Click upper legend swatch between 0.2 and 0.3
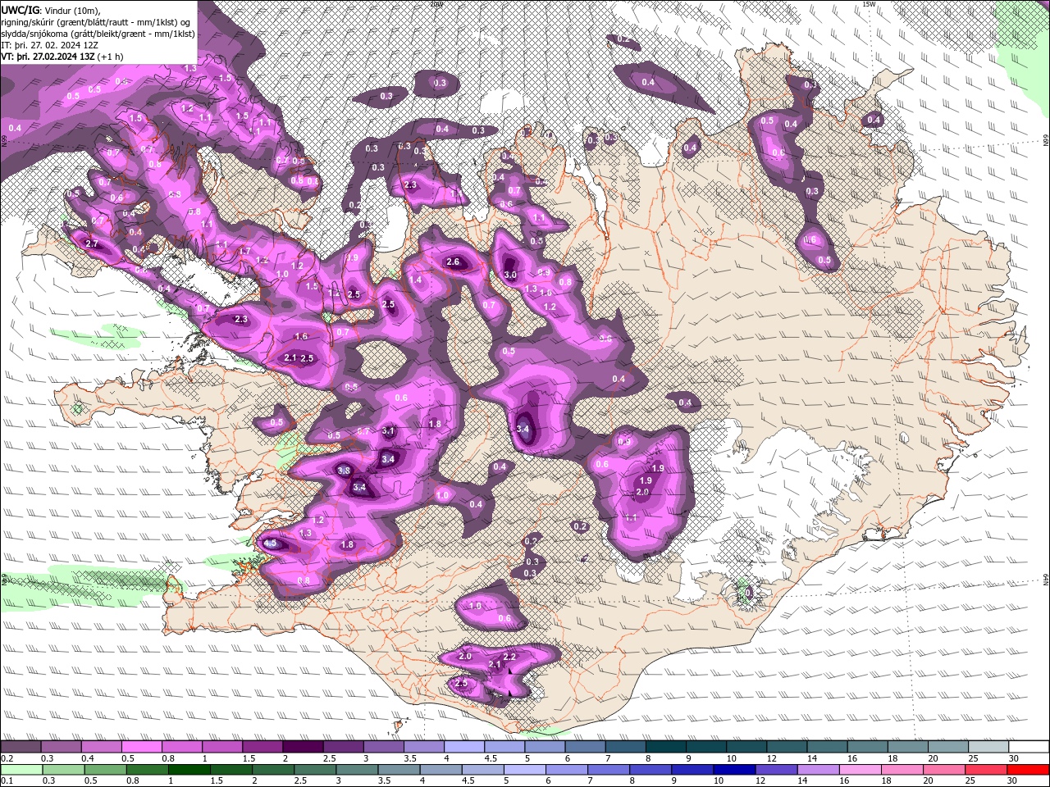This screenshot has height=787, width=1050. (22, 747)
